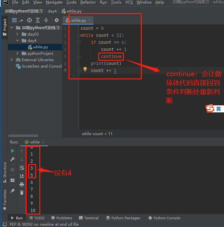Click the PyCharm application logo icon
This screenshot has height=227, width=224.
click(5, 2)
